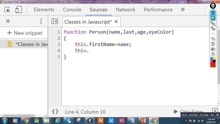The height and width of the screenshot is (124, 220).
Task: Open the pen nib app in the taskbar
Action: pyautogui.click(x=90, y=121)
